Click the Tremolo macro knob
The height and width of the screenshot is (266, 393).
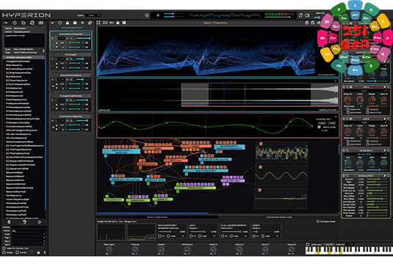(x=135, y=249)
